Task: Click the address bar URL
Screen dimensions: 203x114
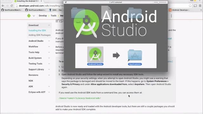Action: (41, 6)
